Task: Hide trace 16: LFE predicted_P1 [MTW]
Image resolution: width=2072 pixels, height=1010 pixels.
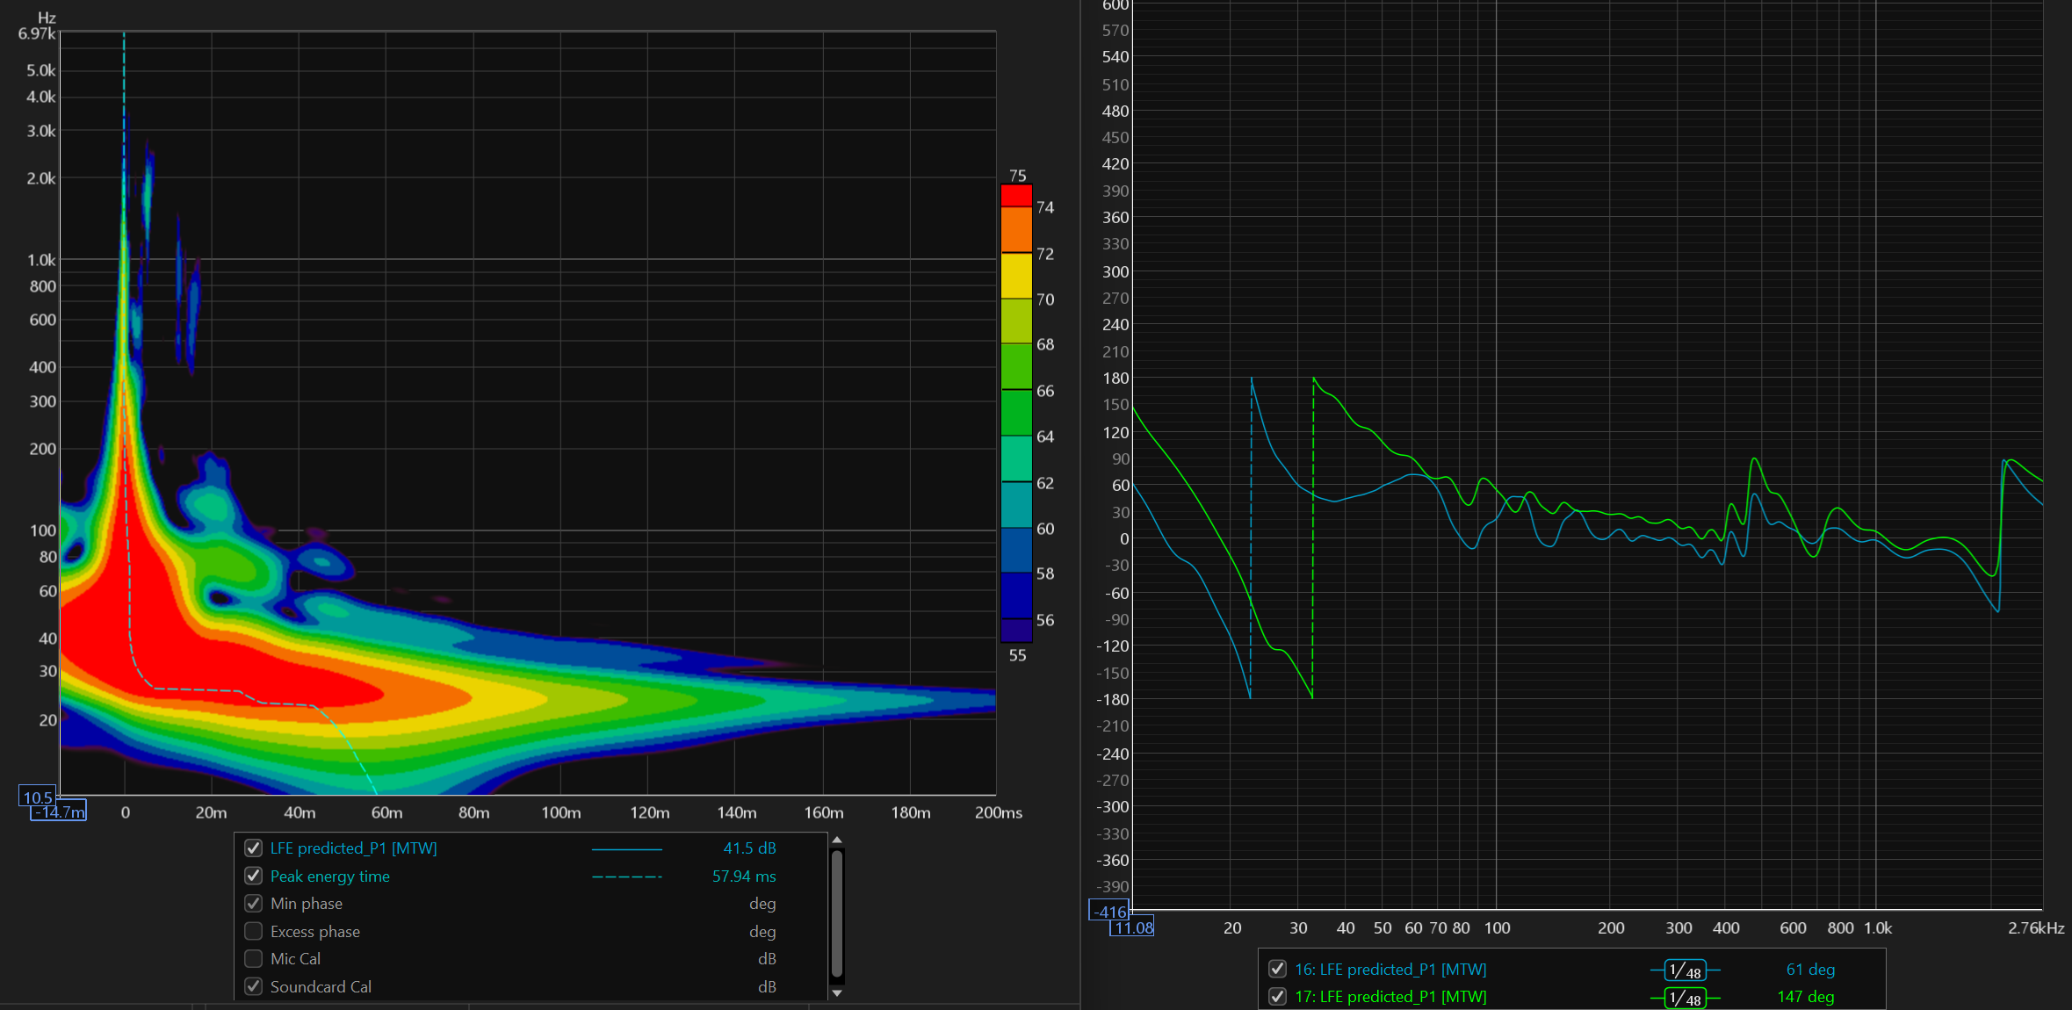Action: [1278, 970]
